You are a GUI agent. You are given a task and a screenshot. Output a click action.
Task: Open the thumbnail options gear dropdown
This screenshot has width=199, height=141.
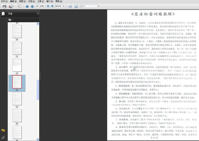pyautogui.click(x=10, y=20)
